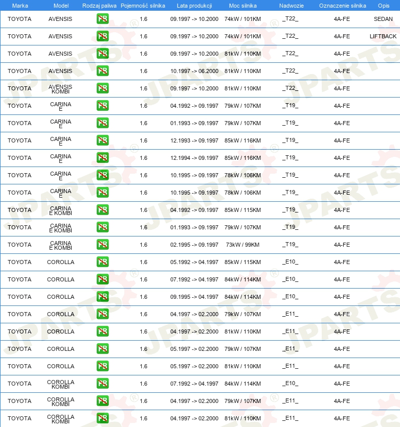Click the 'Marka' column header

20,6
